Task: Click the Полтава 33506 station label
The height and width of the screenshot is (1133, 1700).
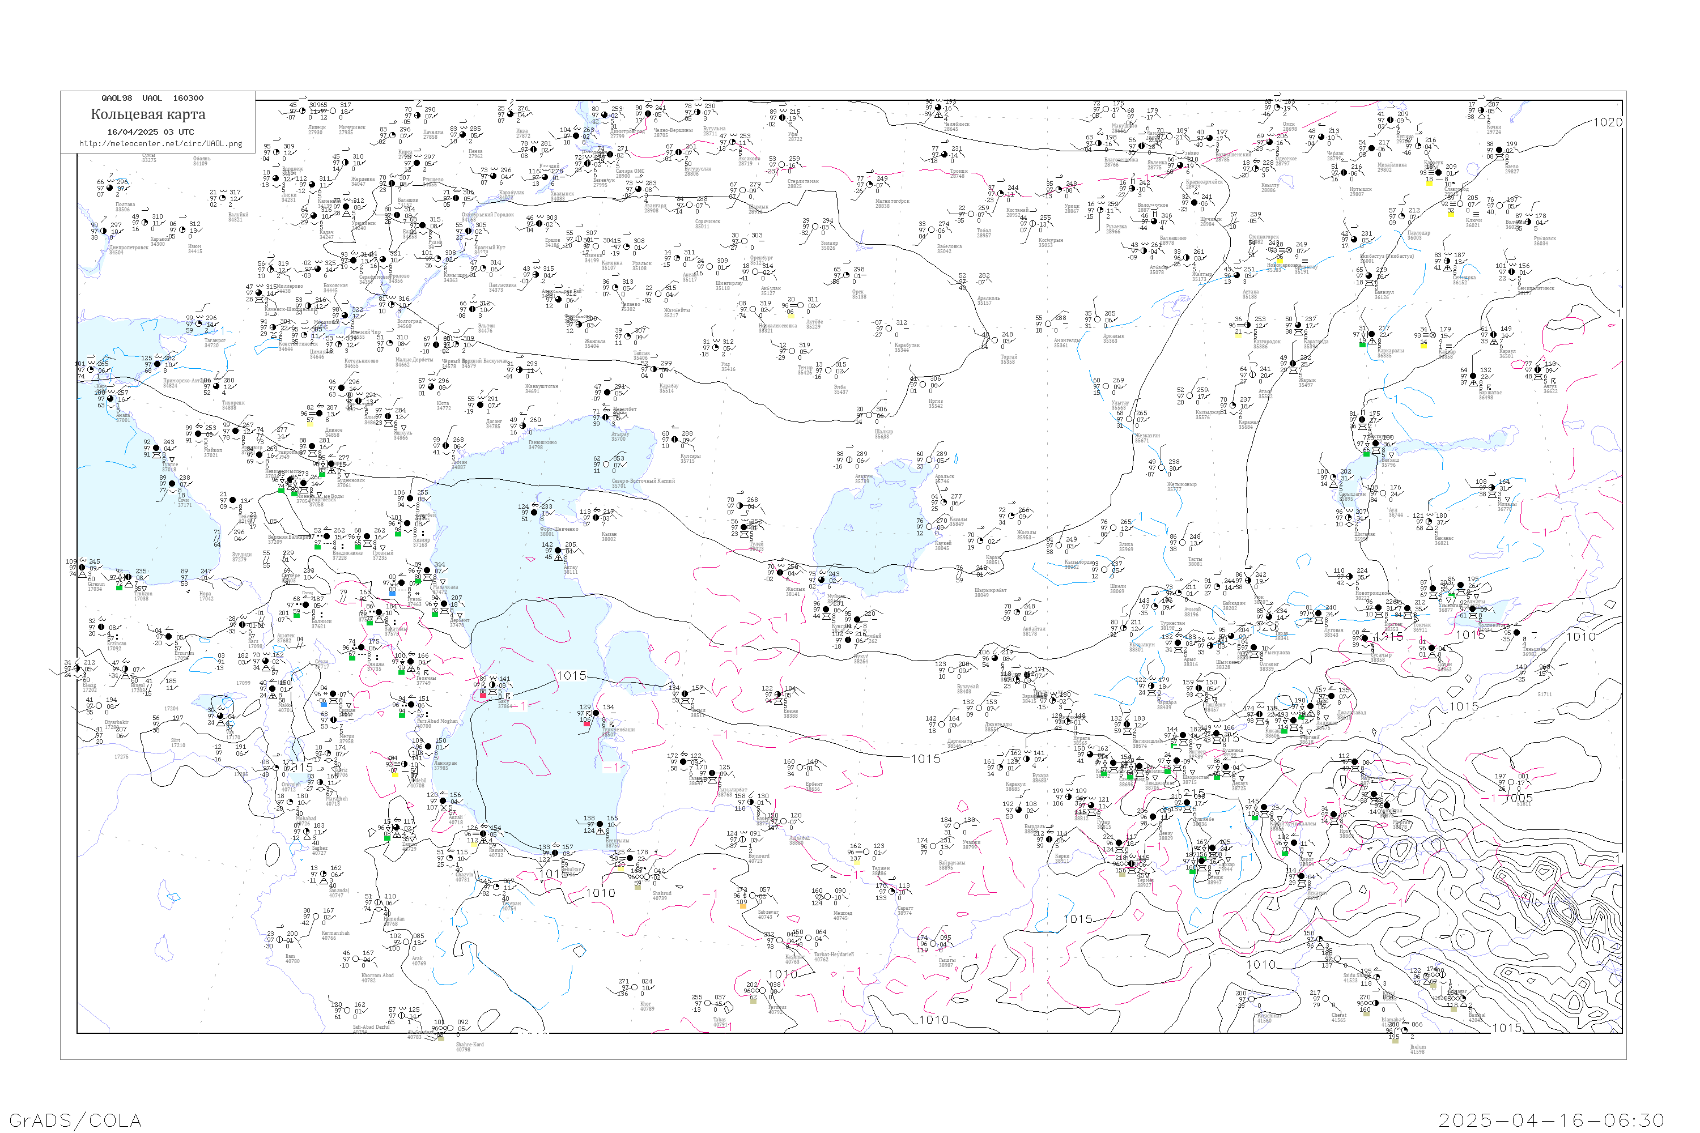Action: tap(125, 207)
